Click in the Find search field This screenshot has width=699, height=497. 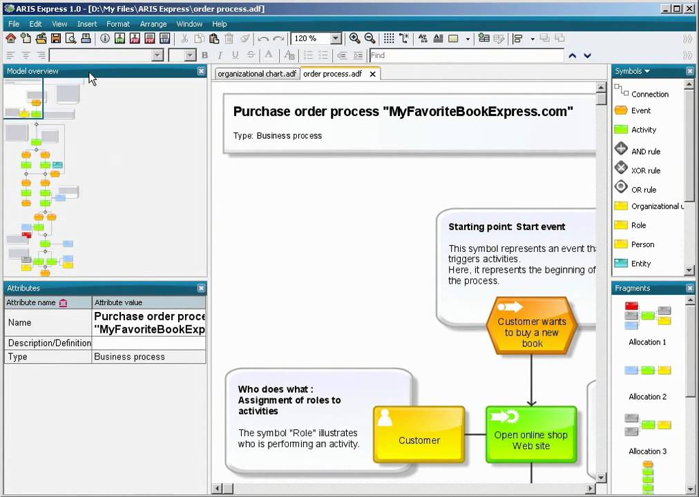click(467, 55)
